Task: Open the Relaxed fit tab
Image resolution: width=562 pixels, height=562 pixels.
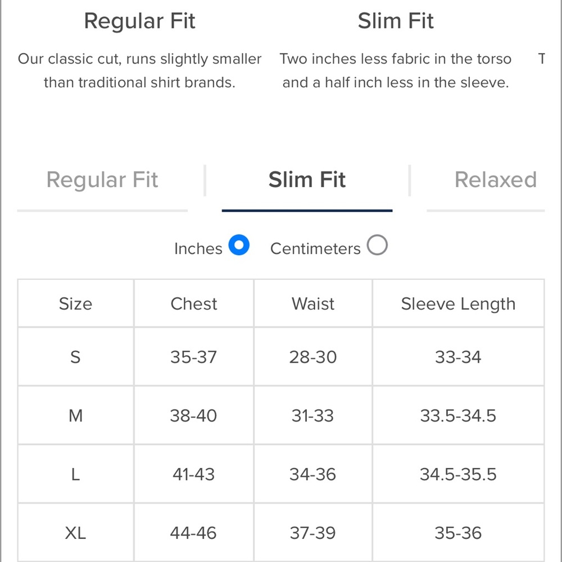Action: (x=496, y=180)
